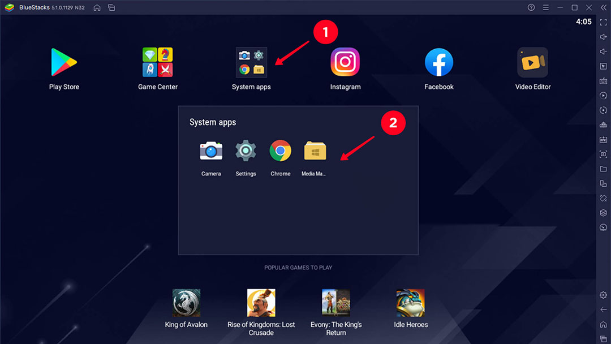
Task: Open keyboard game controls in sidebar
Action: 603,81
